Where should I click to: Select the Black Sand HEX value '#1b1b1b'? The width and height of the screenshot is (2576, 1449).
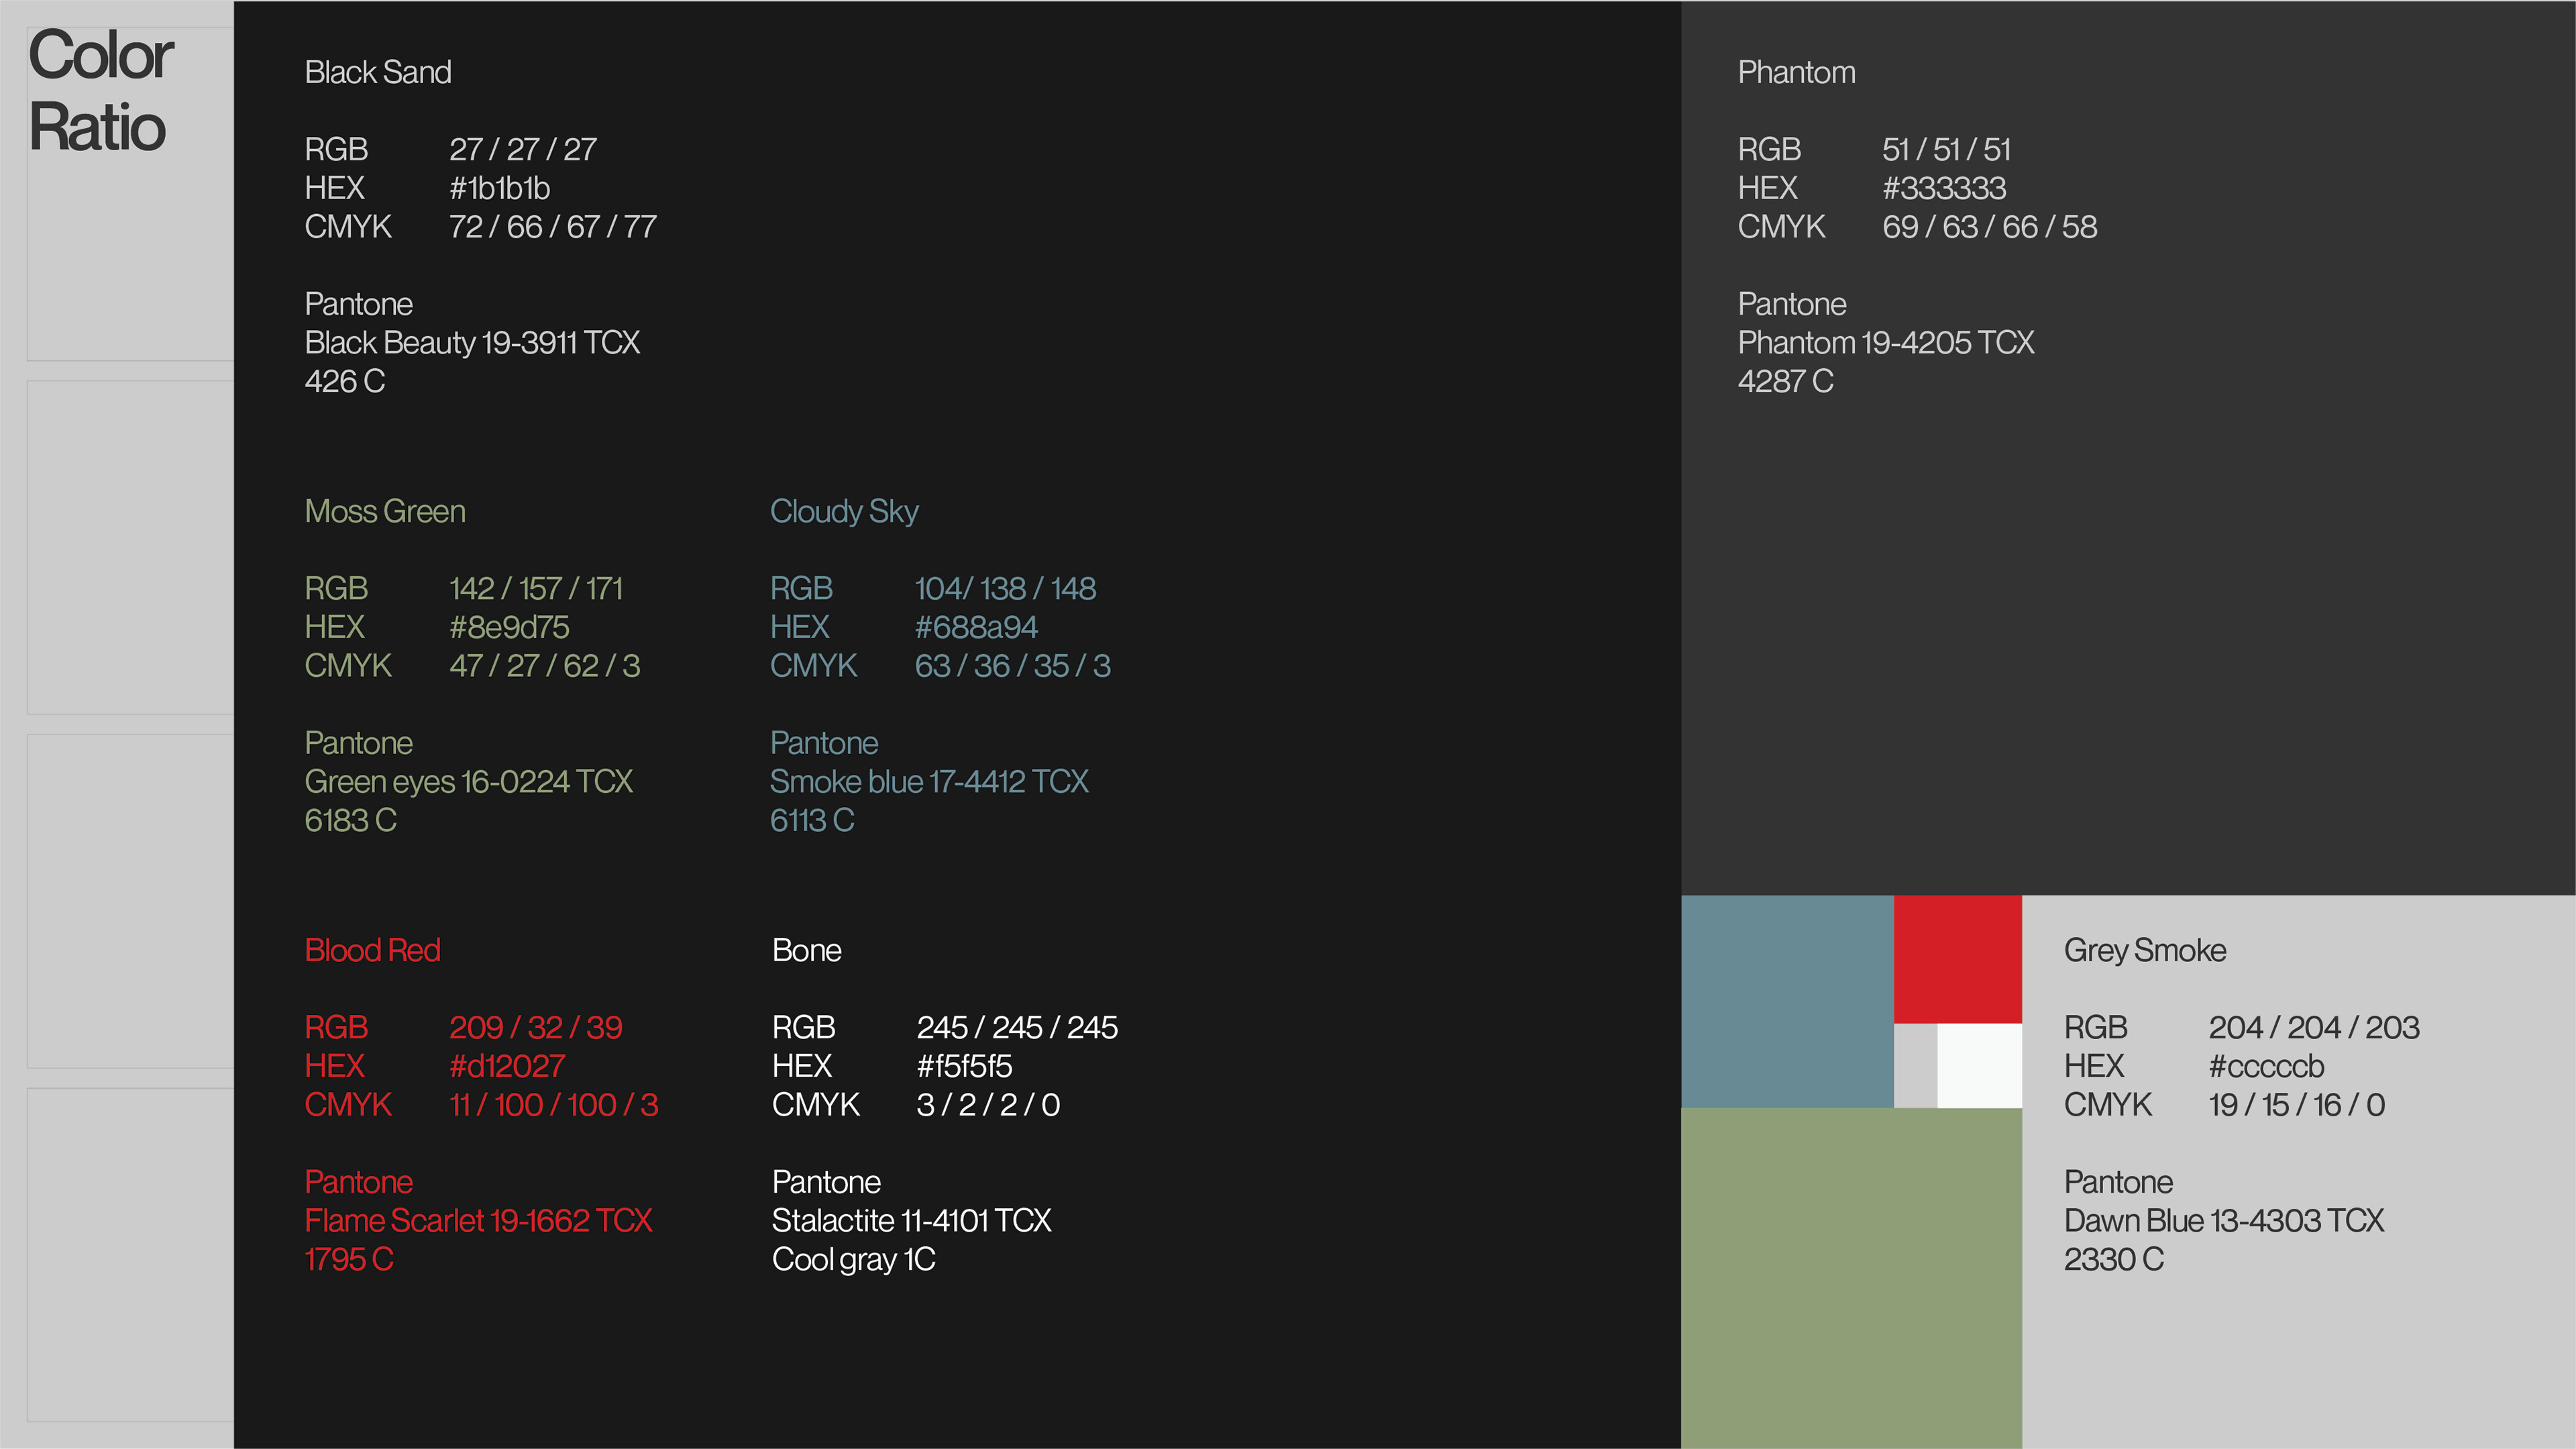(x=499, y=188)
